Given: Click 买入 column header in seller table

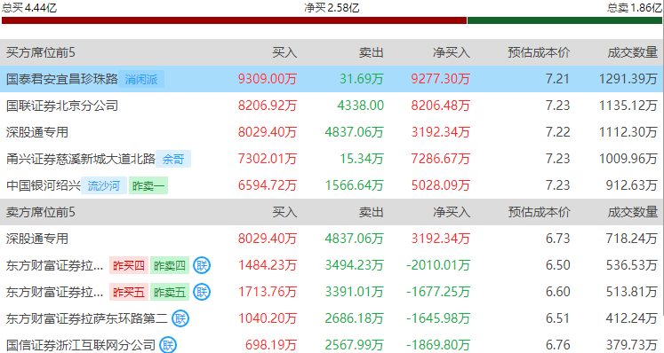Looking at the screenshot, I should 284,212.
